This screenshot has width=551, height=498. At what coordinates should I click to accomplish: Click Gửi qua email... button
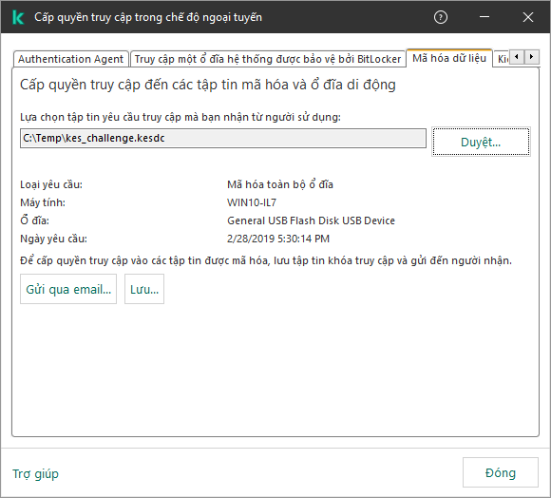(68, 289)
